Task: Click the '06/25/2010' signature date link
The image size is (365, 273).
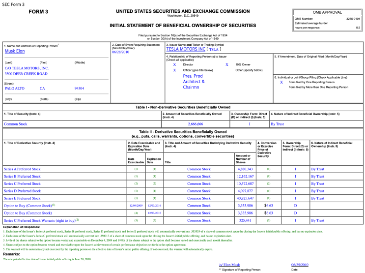Action: pyautogui.click(x=300, y=265)
